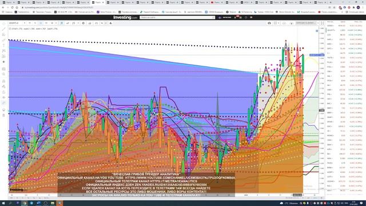
Task: Open the chart layout square icon
Action: (x=275, y=23)
